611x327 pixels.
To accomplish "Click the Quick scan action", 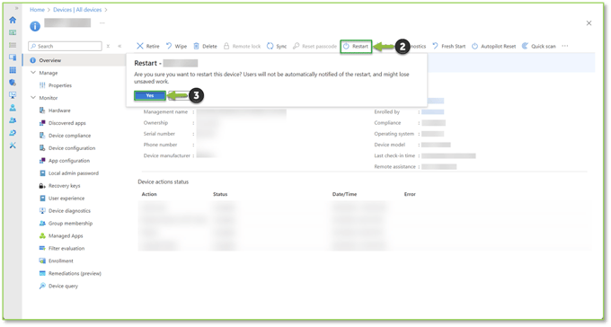I will (x=539, y=46).
